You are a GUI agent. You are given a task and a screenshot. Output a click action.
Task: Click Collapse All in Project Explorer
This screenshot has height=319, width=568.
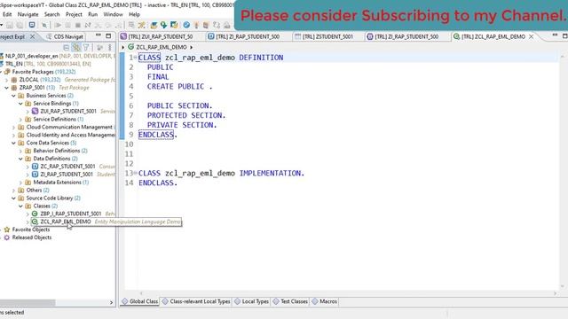[x=67, y=47]
